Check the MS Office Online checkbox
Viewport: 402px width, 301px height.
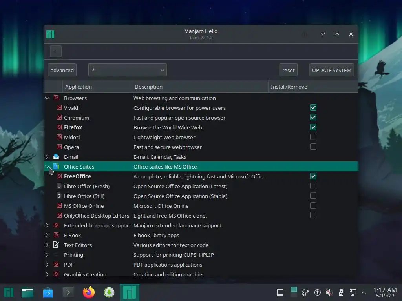(313, 205)
